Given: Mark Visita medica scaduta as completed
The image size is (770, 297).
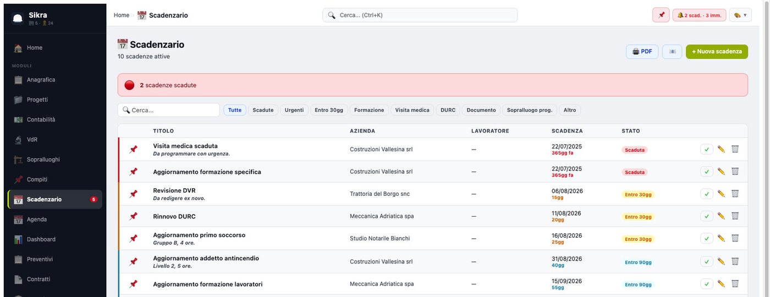Looking at the screenshot, I should click(x=707, y=150).
